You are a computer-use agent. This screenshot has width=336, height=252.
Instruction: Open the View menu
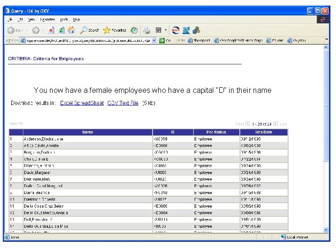pyautogui.click(x=31, y=20)
